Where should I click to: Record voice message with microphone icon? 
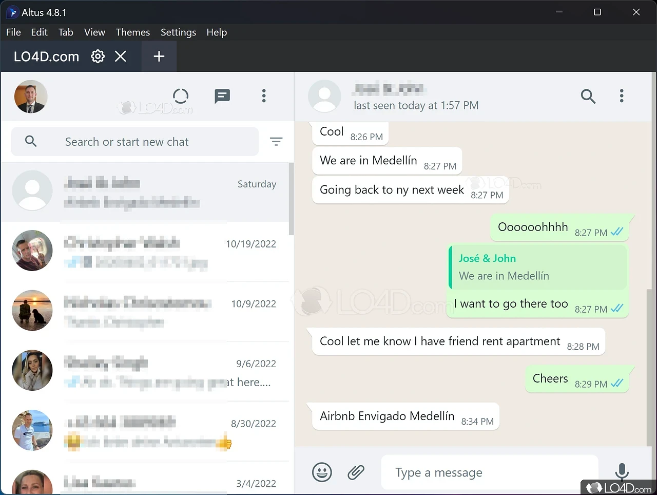[622, 471]
